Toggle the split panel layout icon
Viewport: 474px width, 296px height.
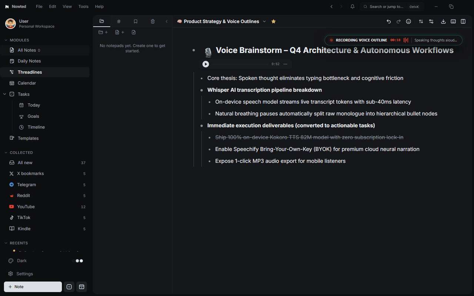point(463,21)
